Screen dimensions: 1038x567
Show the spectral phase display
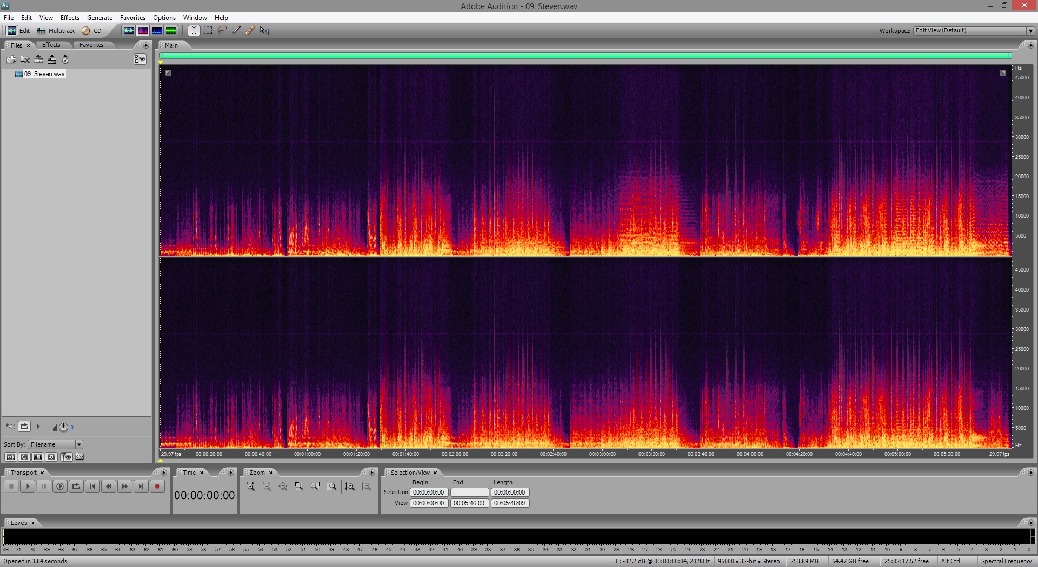pyautogui.click(x=171, y=31)
